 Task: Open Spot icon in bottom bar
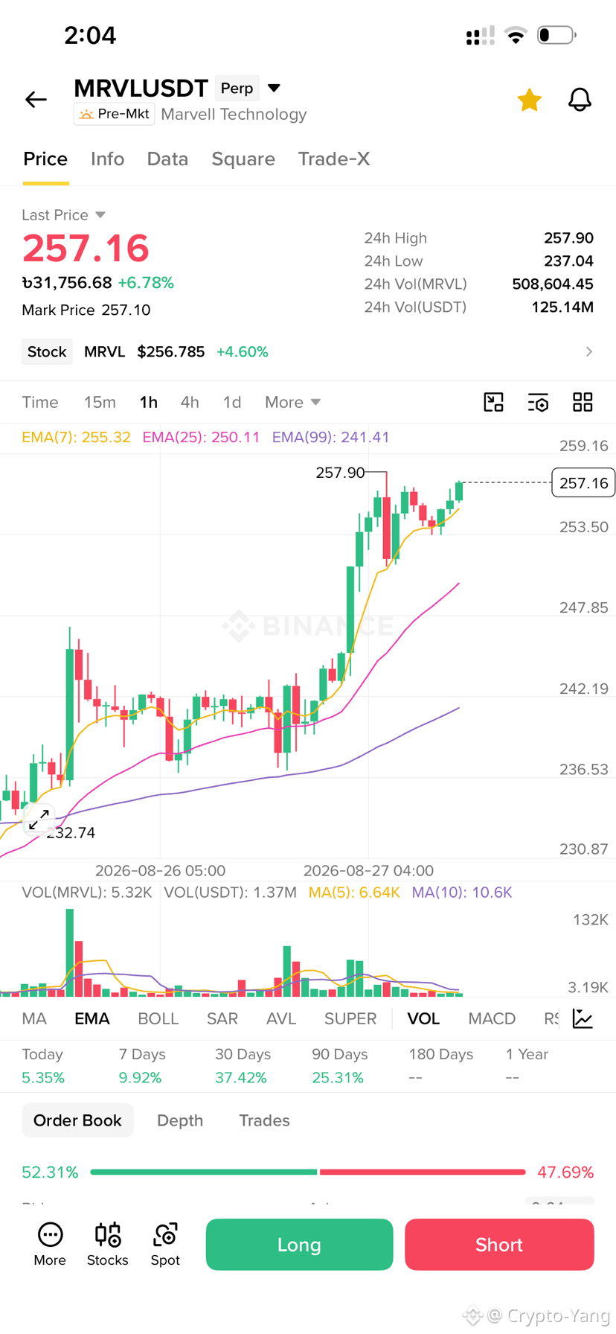pyautogui.click(x=165, y=1245)
